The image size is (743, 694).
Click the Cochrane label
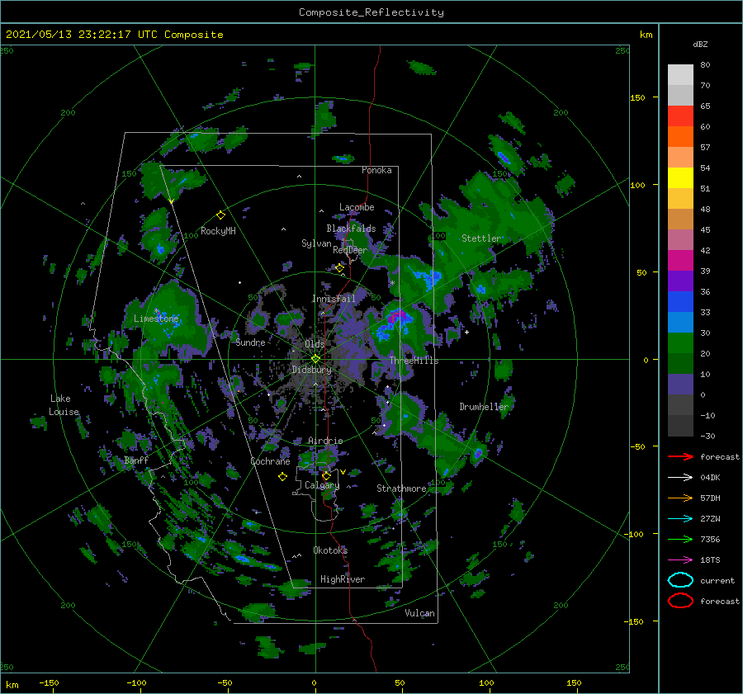pyautogui.click(x=270, y=461)
